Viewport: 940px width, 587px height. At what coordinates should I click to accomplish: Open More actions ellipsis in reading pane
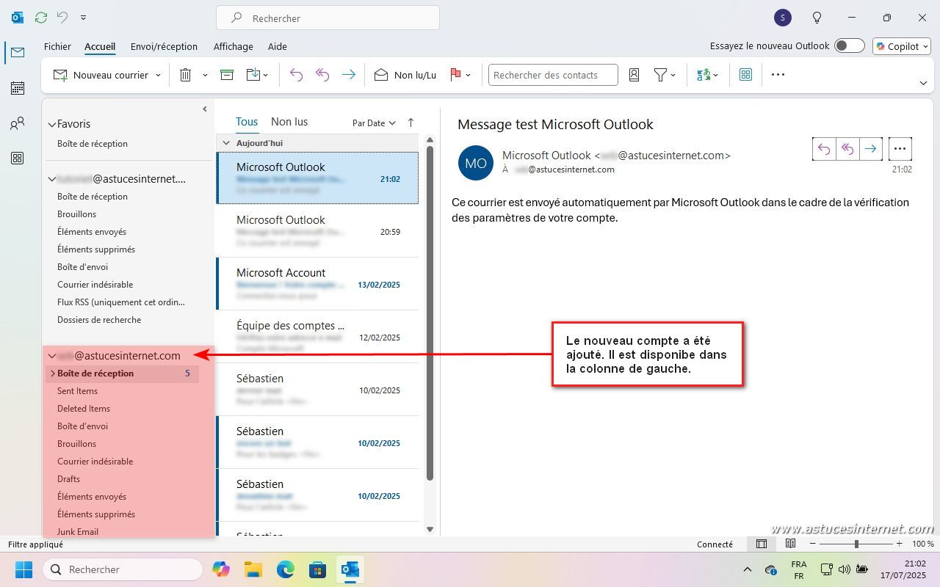click(900, 149)
